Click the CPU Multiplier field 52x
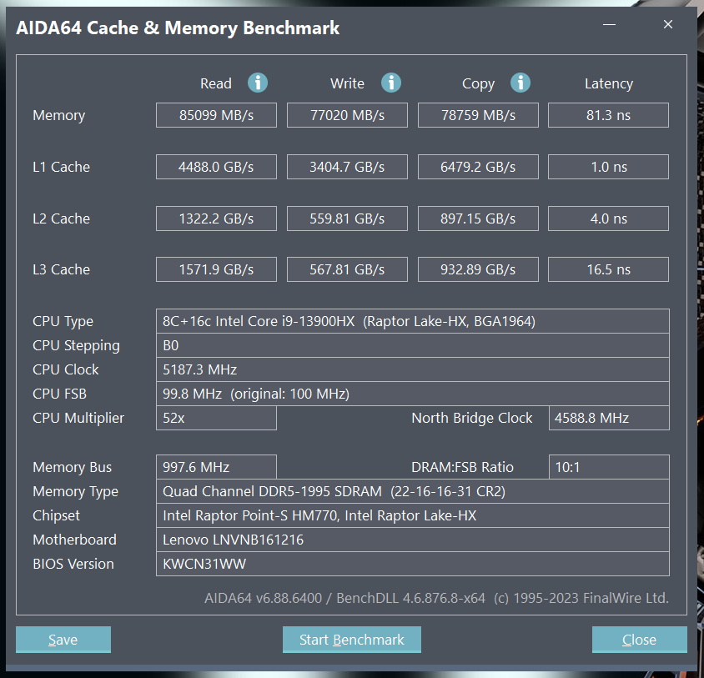The image size is (704, 678). click(x=216, y=418)
